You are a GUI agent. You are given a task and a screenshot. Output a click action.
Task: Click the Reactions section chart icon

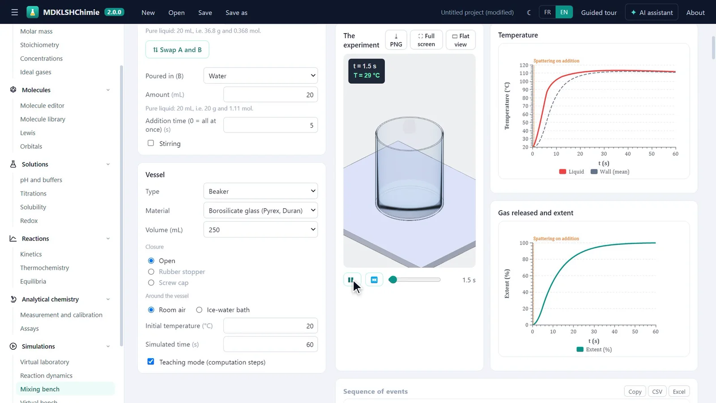point(13,239)
